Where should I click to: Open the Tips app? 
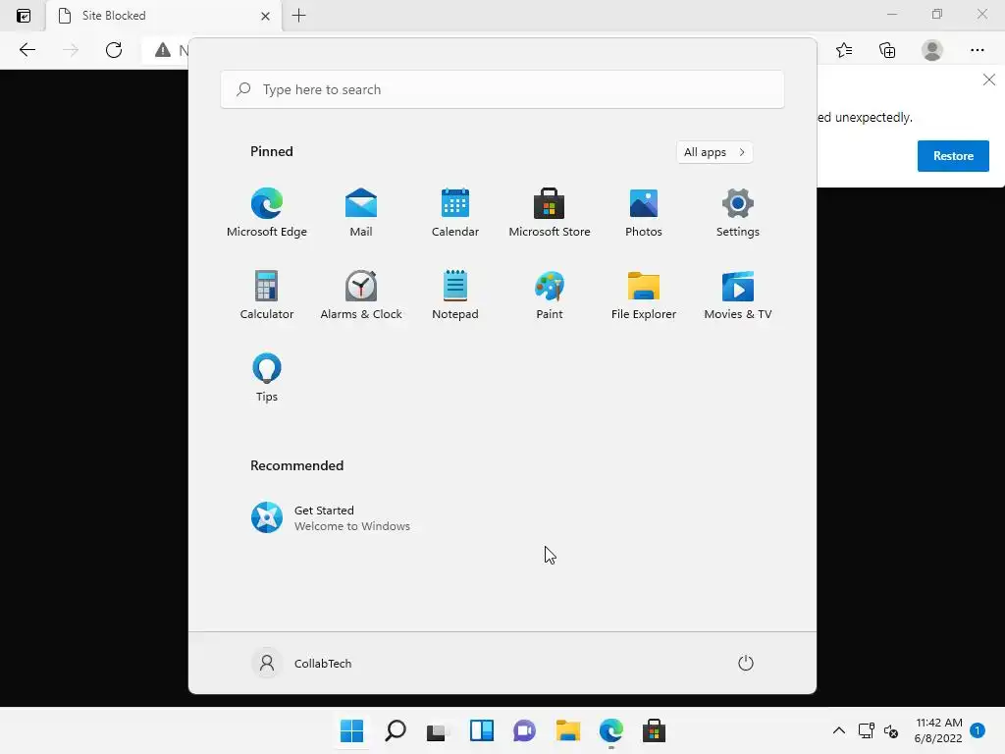coord(267,378)
